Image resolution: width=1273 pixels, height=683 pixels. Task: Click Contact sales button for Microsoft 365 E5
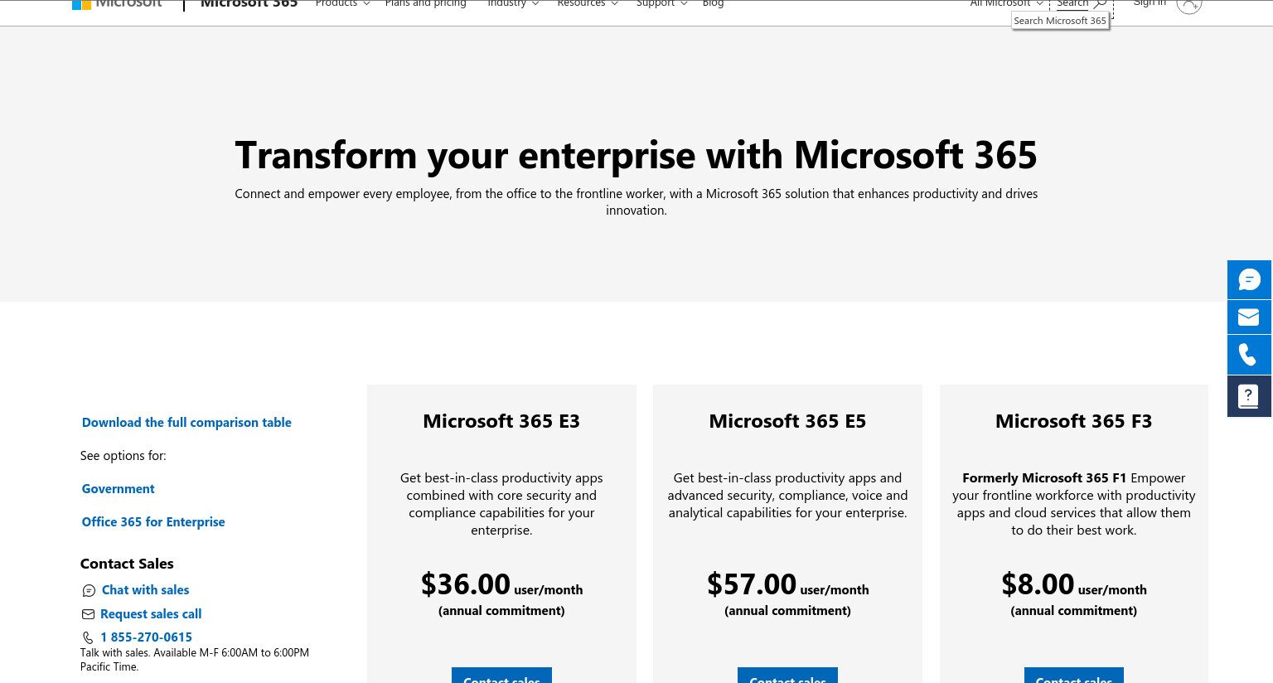pyautogui.click(x=787, y=676)
